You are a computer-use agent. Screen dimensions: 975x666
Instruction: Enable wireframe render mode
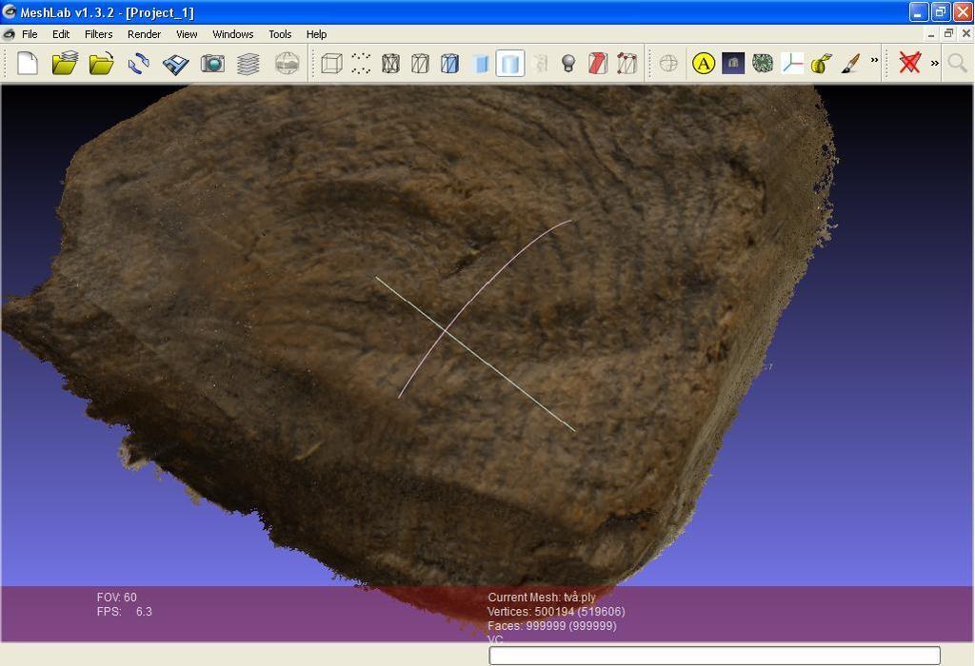click(390, 64)
